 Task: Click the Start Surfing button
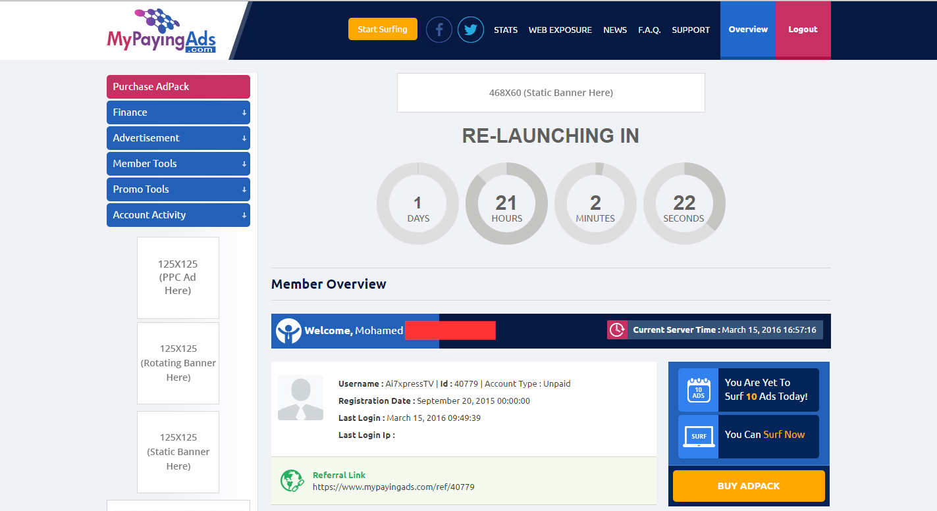[x=383, y=29]
